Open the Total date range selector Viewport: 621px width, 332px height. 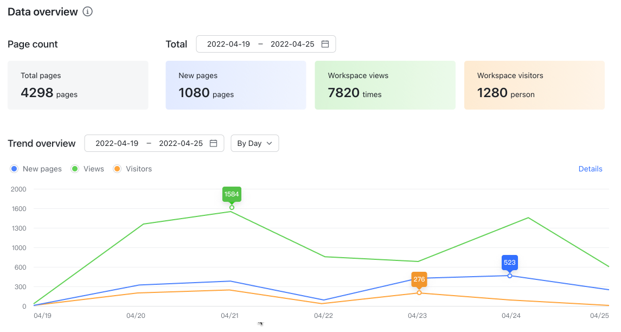click(265, 44)
